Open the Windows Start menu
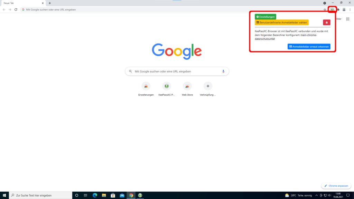Viewport: 354px width, 199px height. tap(4, 196)
